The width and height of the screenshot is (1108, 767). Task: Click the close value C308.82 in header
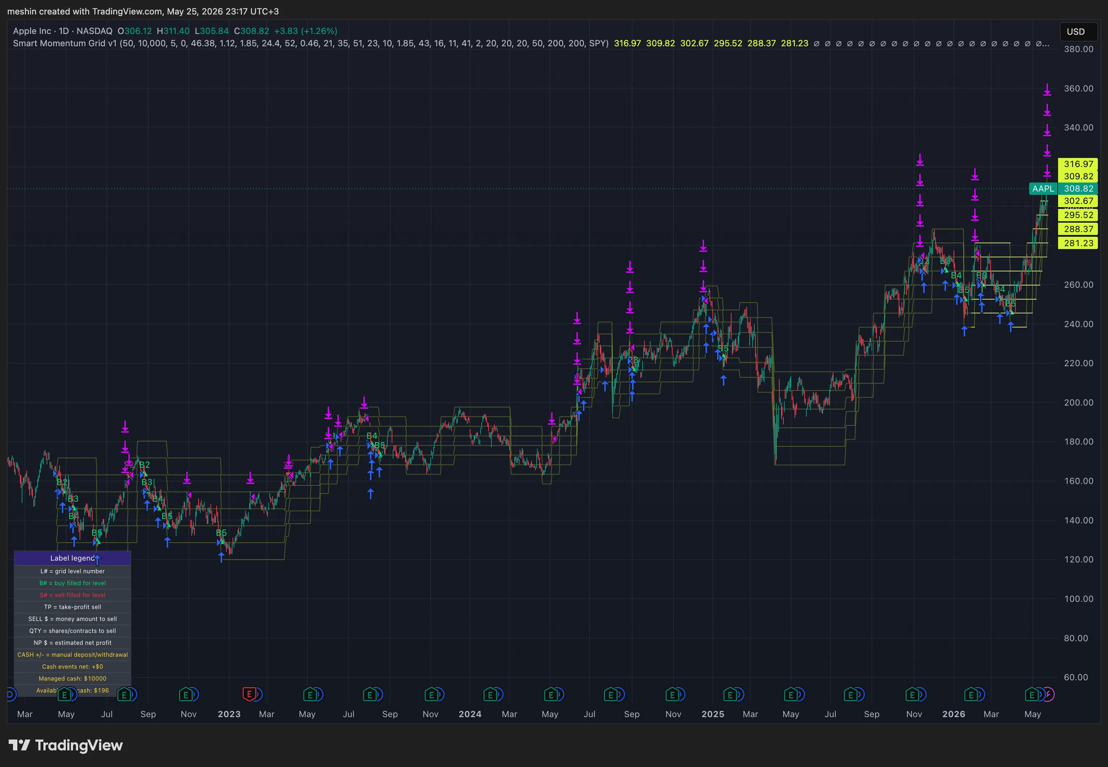pos(251,31)
